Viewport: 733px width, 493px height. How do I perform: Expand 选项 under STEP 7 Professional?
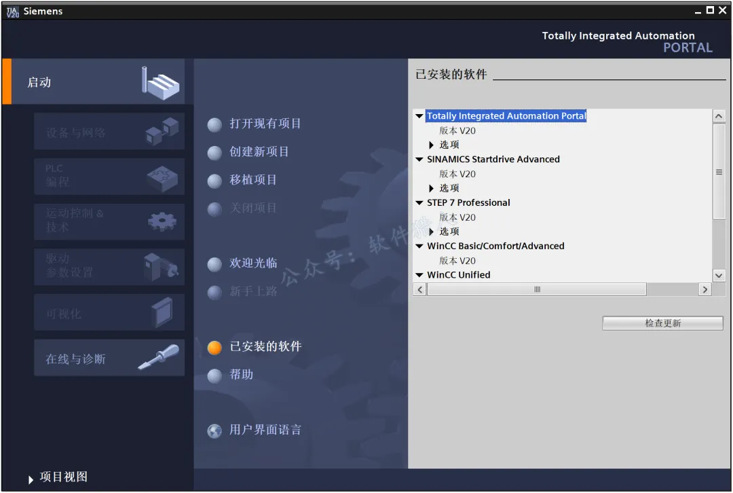click(x=432, y=232)
